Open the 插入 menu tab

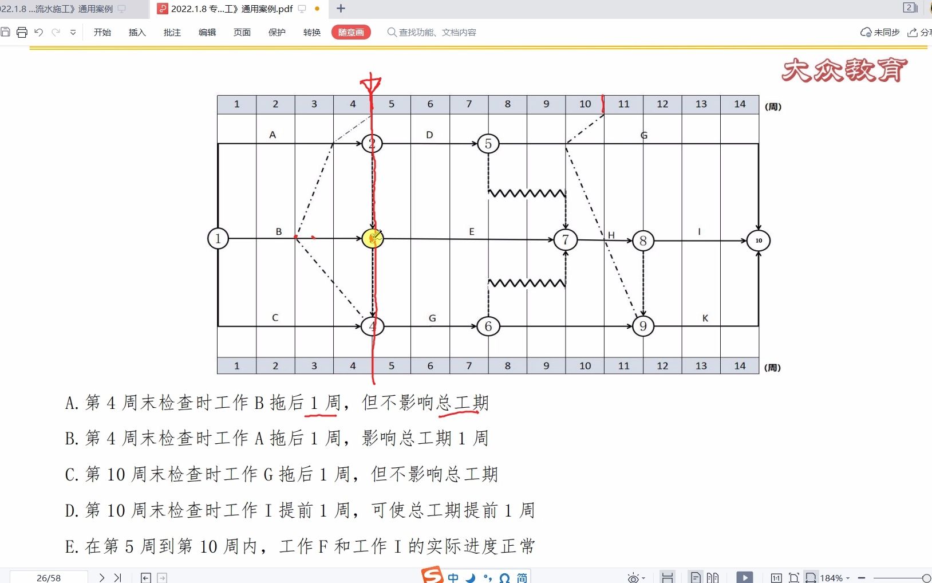click(137, 33)
